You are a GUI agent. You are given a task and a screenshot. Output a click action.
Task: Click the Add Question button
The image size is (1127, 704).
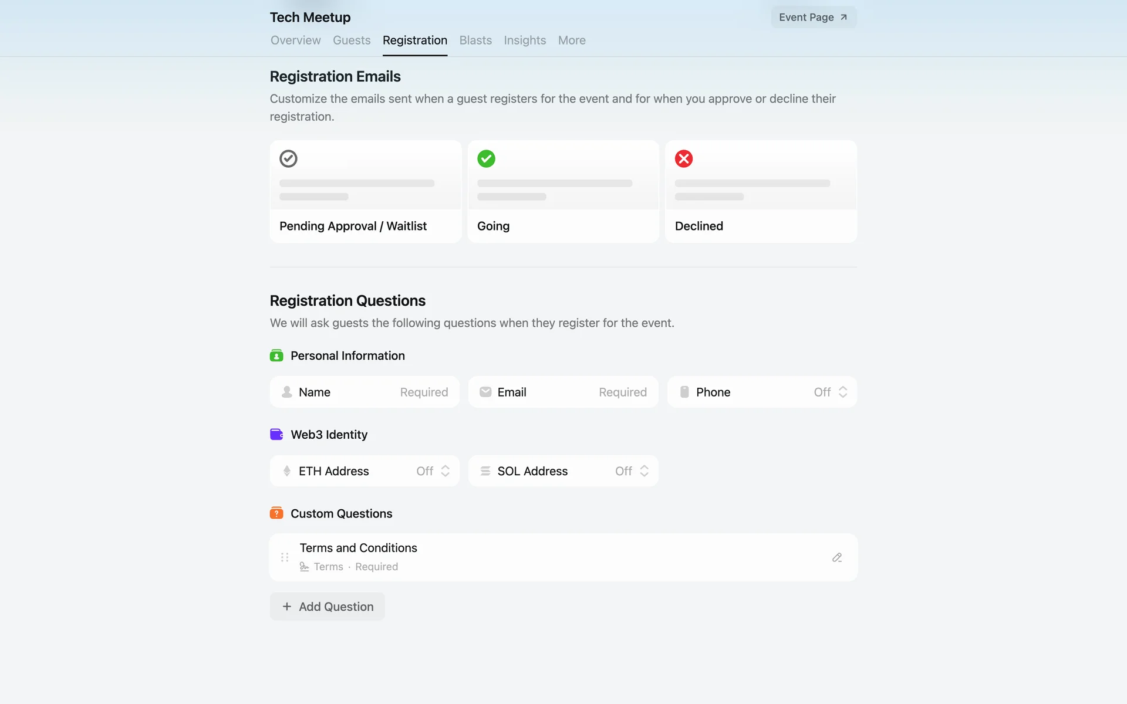point(328,607)
